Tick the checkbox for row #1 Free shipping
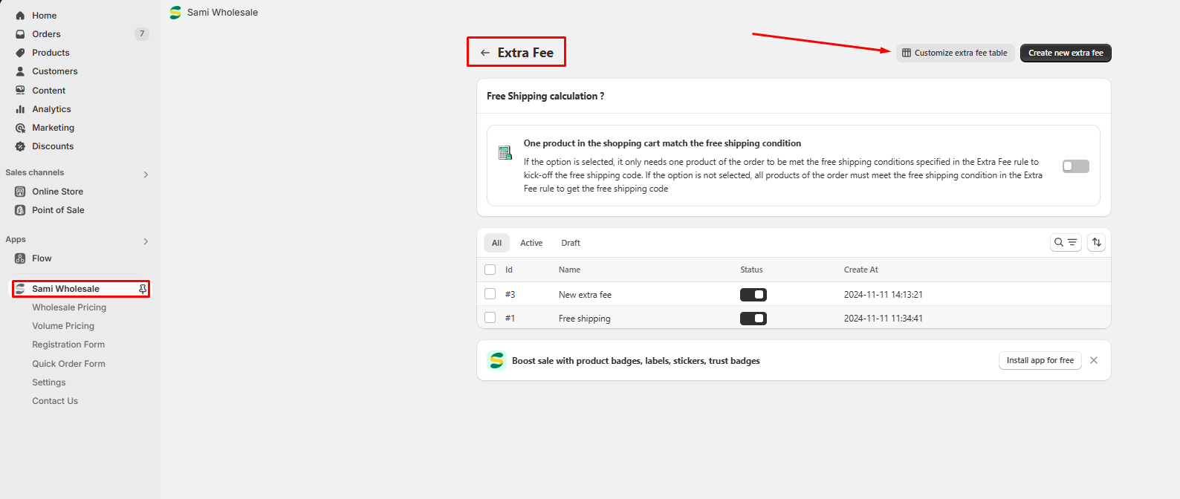 (490, 318)
